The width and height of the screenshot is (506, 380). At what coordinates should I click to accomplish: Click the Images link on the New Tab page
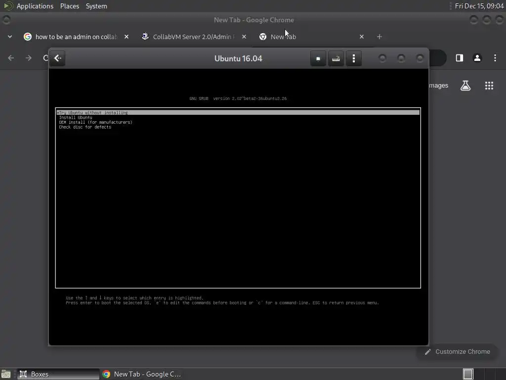point(439,86)
